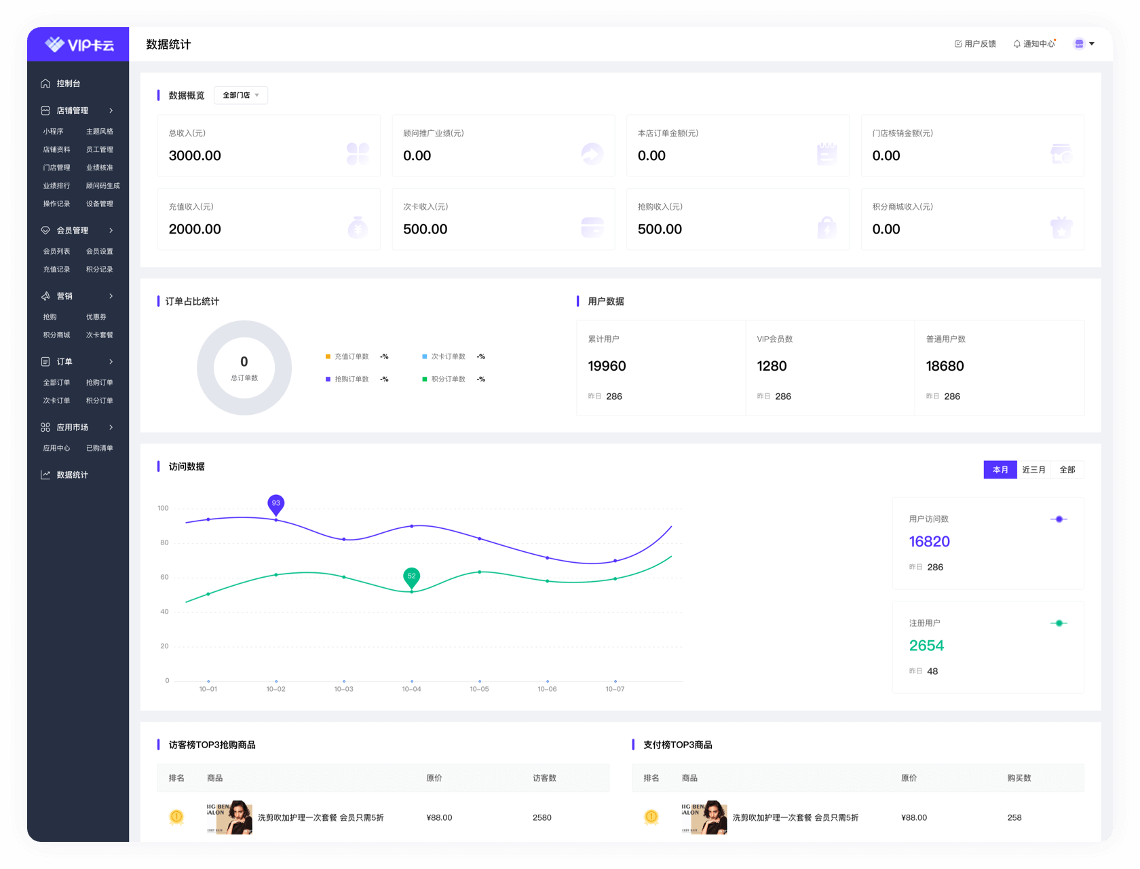This screenshot has height=869, width=1140.
Task: Collapse the 会员管理 section chevron
Action: coord(111,230)
